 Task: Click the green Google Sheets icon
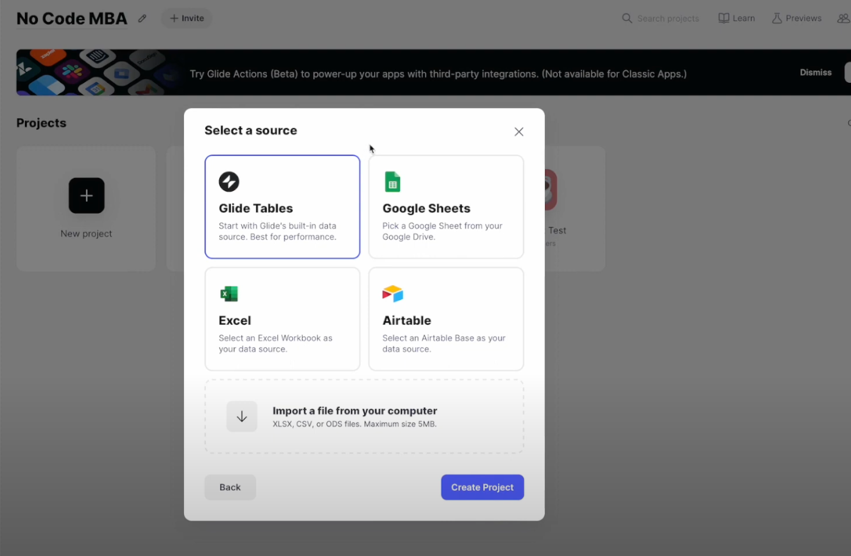click(x=392, y=182)
